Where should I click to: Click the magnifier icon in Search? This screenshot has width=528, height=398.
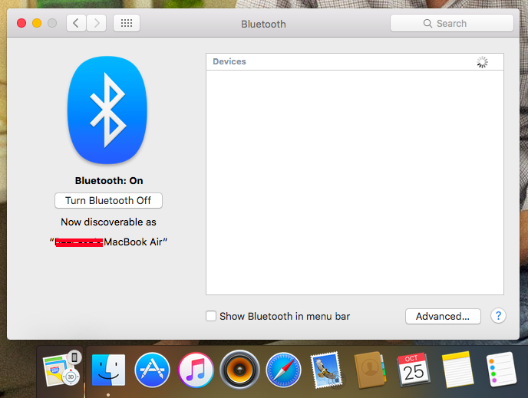[427, 24]
